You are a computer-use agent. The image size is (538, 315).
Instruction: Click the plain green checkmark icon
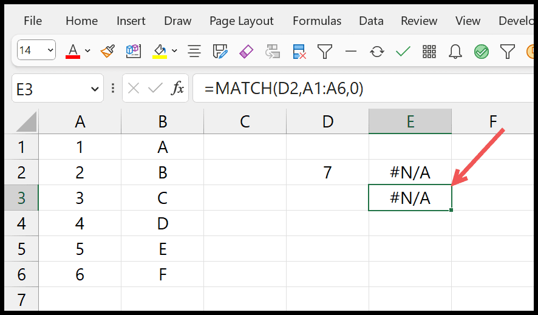(x=403, y=52)
